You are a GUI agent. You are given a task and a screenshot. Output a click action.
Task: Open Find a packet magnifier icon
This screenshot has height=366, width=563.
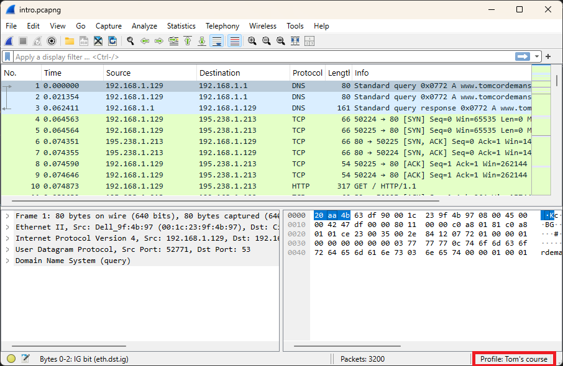[130, 41]
